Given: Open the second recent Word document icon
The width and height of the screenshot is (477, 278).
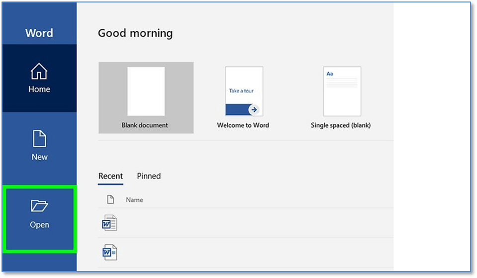Looking at the screenshot, I should pyautogui.click(x=109, y=253).
